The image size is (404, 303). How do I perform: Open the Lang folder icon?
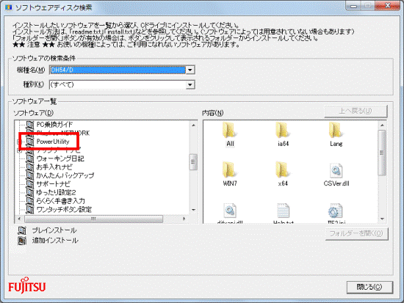pos(336,130)
